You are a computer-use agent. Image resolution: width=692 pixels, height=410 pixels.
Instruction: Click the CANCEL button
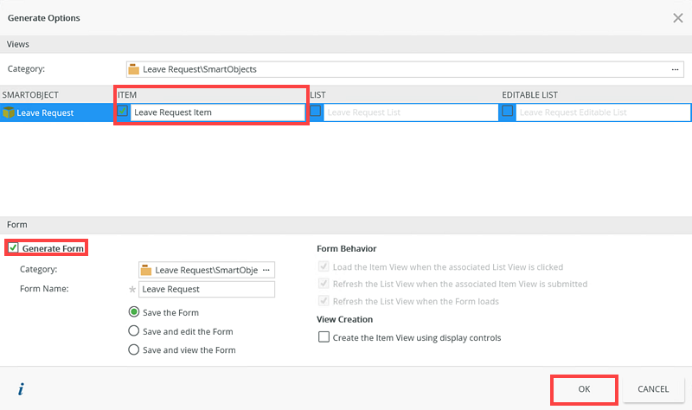pyautogui.click(x=653, y=389)
